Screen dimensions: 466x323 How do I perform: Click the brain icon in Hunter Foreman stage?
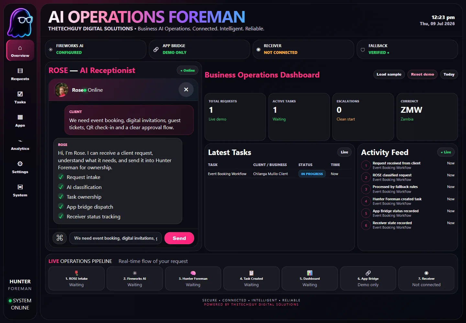[x=193, y=273]
